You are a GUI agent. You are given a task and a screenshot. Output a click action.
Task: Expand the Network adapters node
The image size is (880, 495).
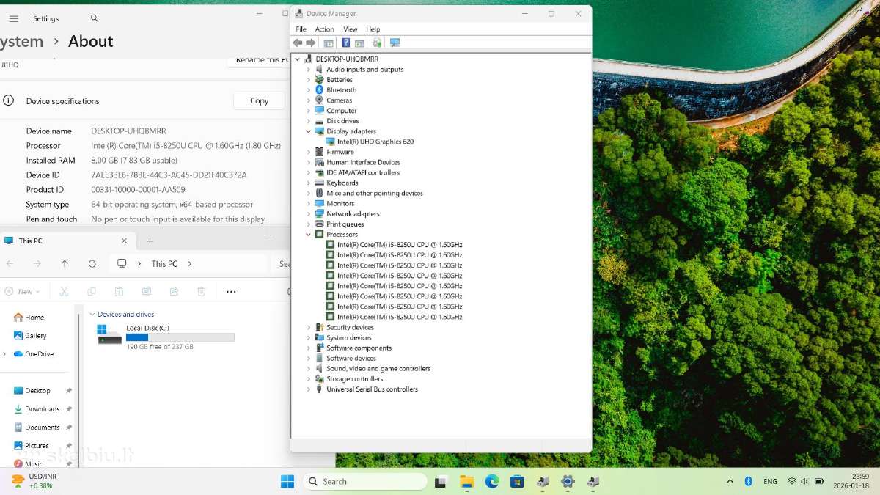point(309,214)
